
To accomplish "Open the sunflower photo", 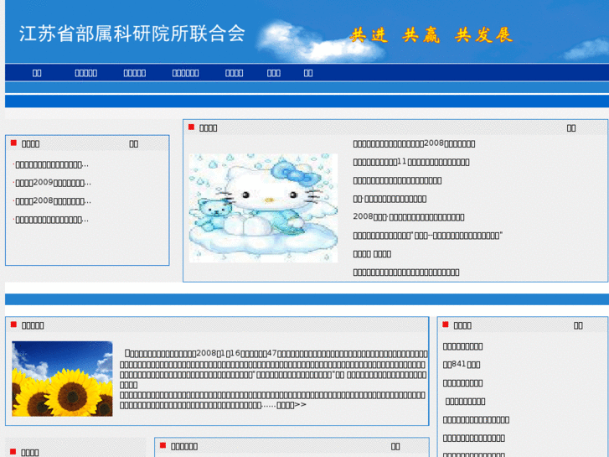I will [62, 379].
